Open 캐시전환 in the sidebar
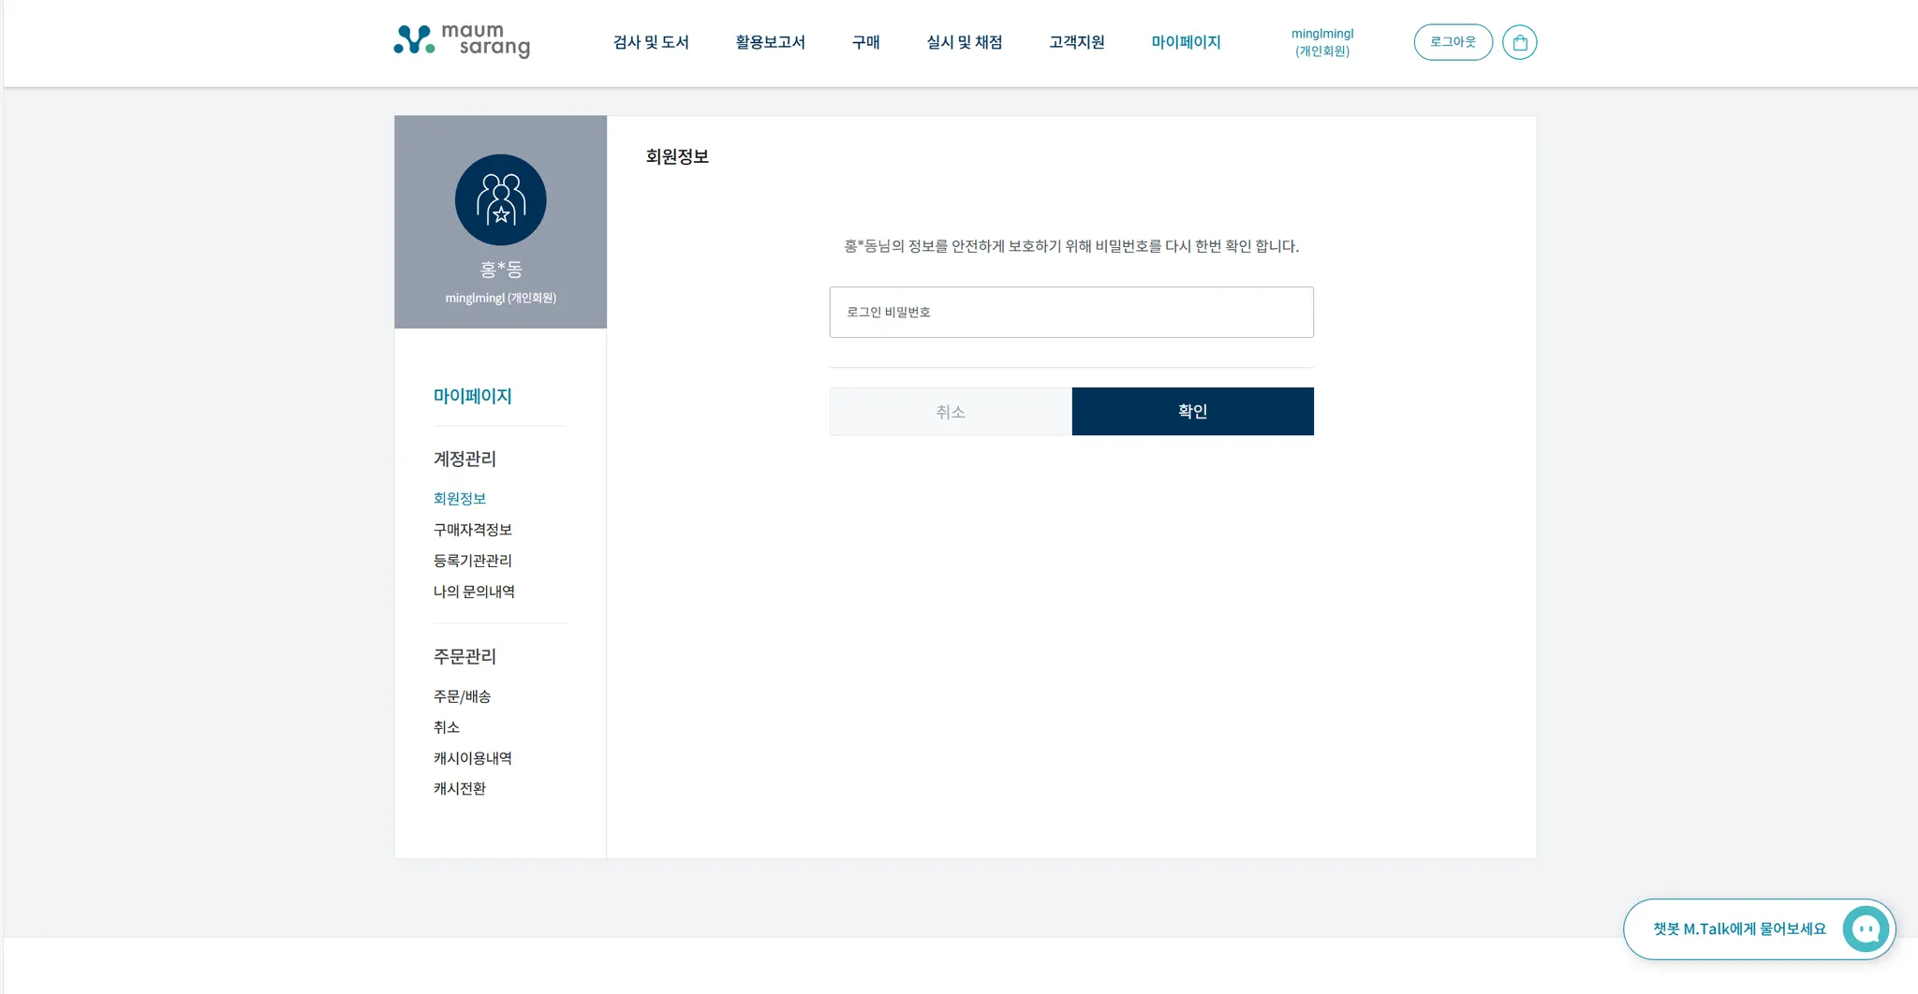Image resolution: width=1918 pixels, height=994 pixels. click(x=460, y=789)
